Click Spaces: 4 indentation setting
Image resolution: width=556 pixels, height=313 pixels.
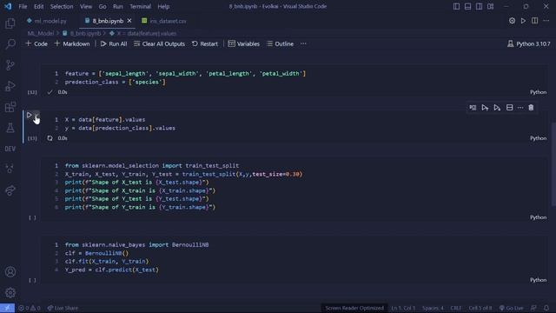click(x=433, y=308)
